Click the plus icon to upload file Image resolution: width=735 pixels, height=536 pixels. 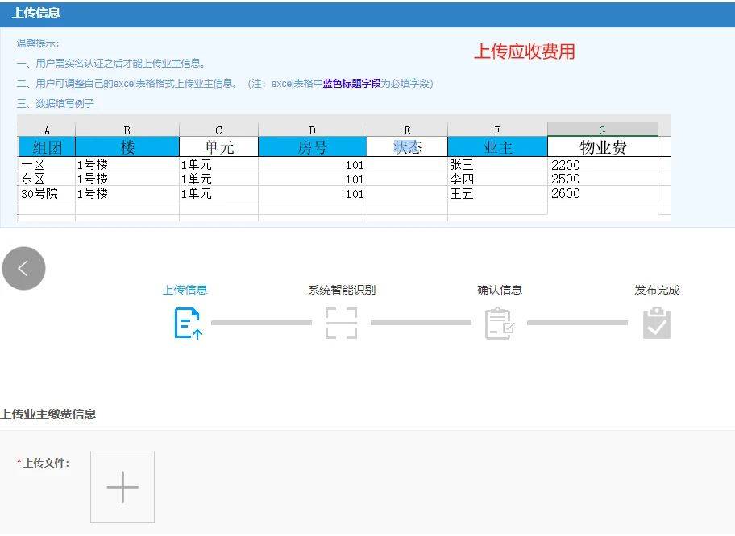(122, 487)
